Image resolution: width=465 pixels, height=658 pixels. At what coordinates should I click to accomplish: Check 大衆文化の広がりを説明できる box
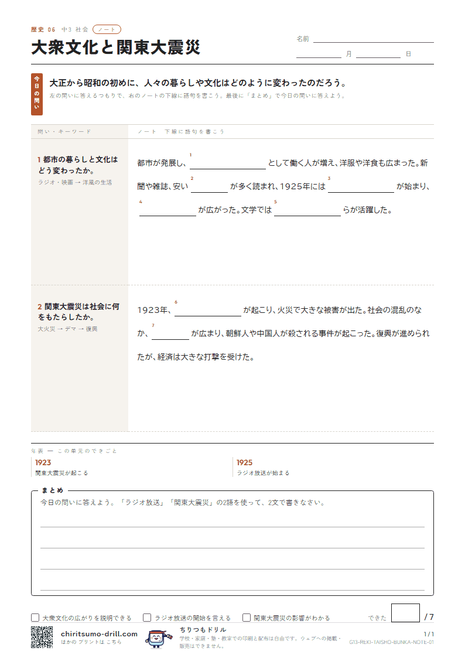pyautogui.click(x=35, y=618)
